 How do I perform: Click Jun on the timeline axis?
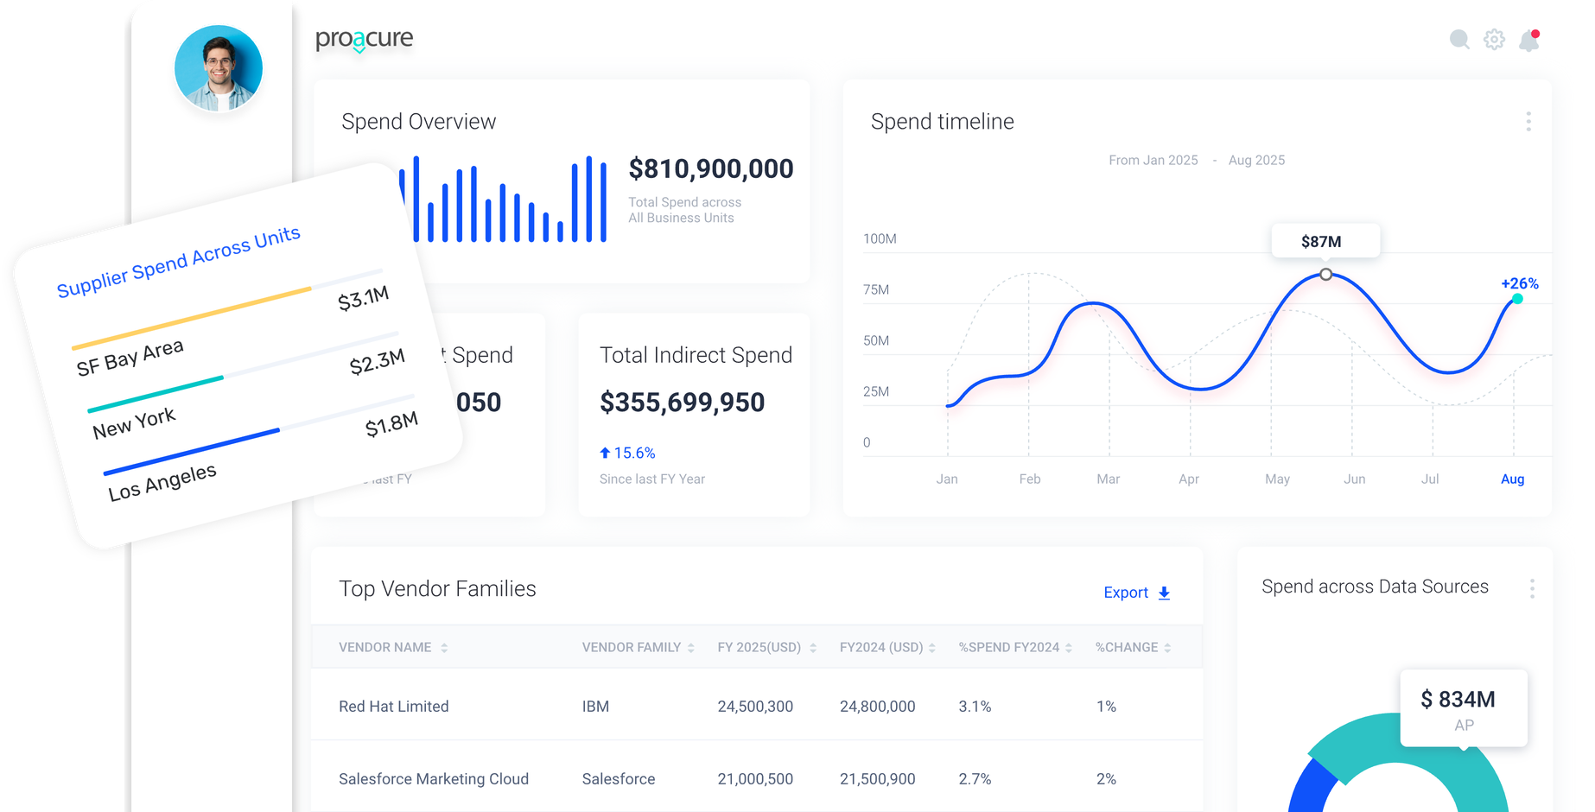tap(1355, 479)
